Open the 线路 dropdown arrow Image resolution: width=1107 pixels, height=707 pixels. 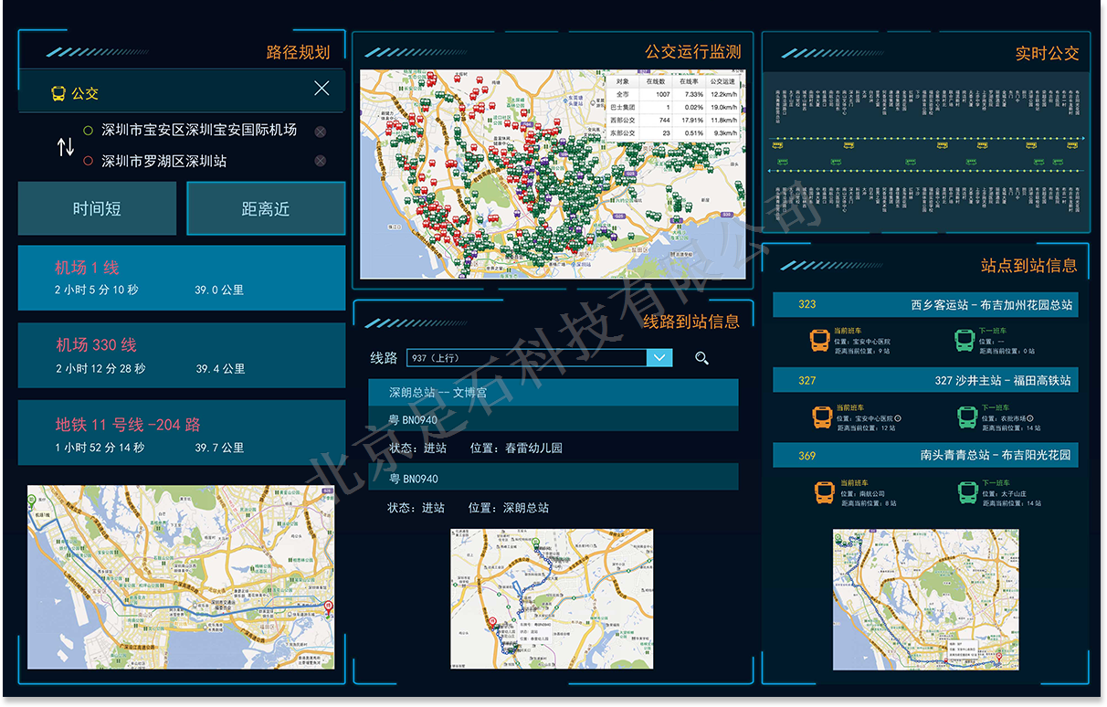[659, 358]
